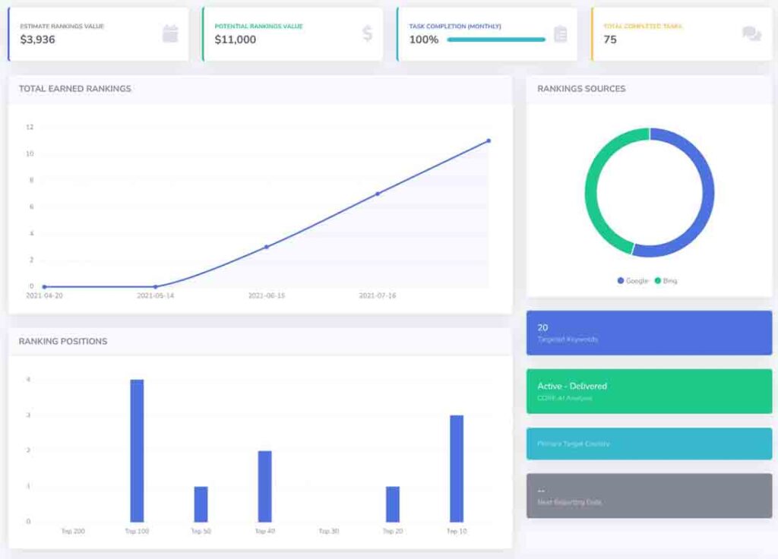Toggle the Google legend item in Rankings Sources
Viewport: 778px width, 559px height.
coord(633,281)
